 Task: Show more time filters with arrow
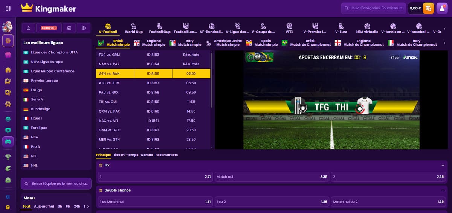pyautogui.click(x=88, y=207)
